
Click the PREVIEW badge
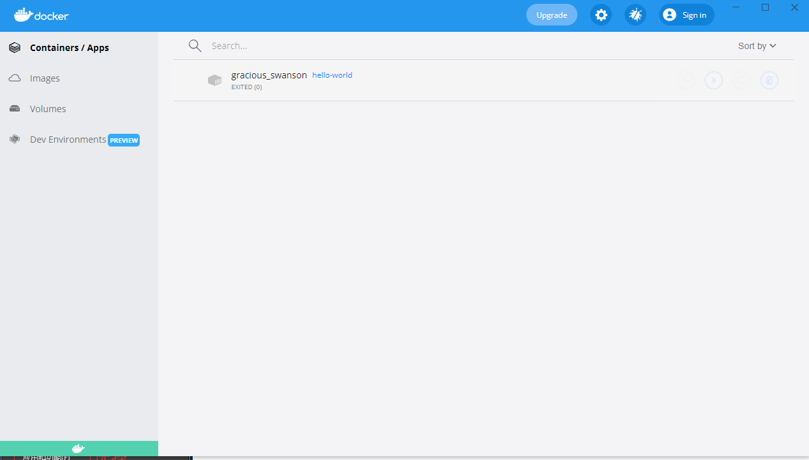click(x=124, y=140)
